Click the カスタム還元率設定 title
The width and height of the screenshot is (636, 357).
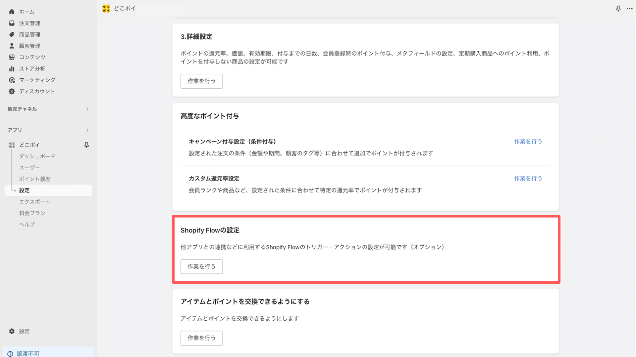click(214, 178)
